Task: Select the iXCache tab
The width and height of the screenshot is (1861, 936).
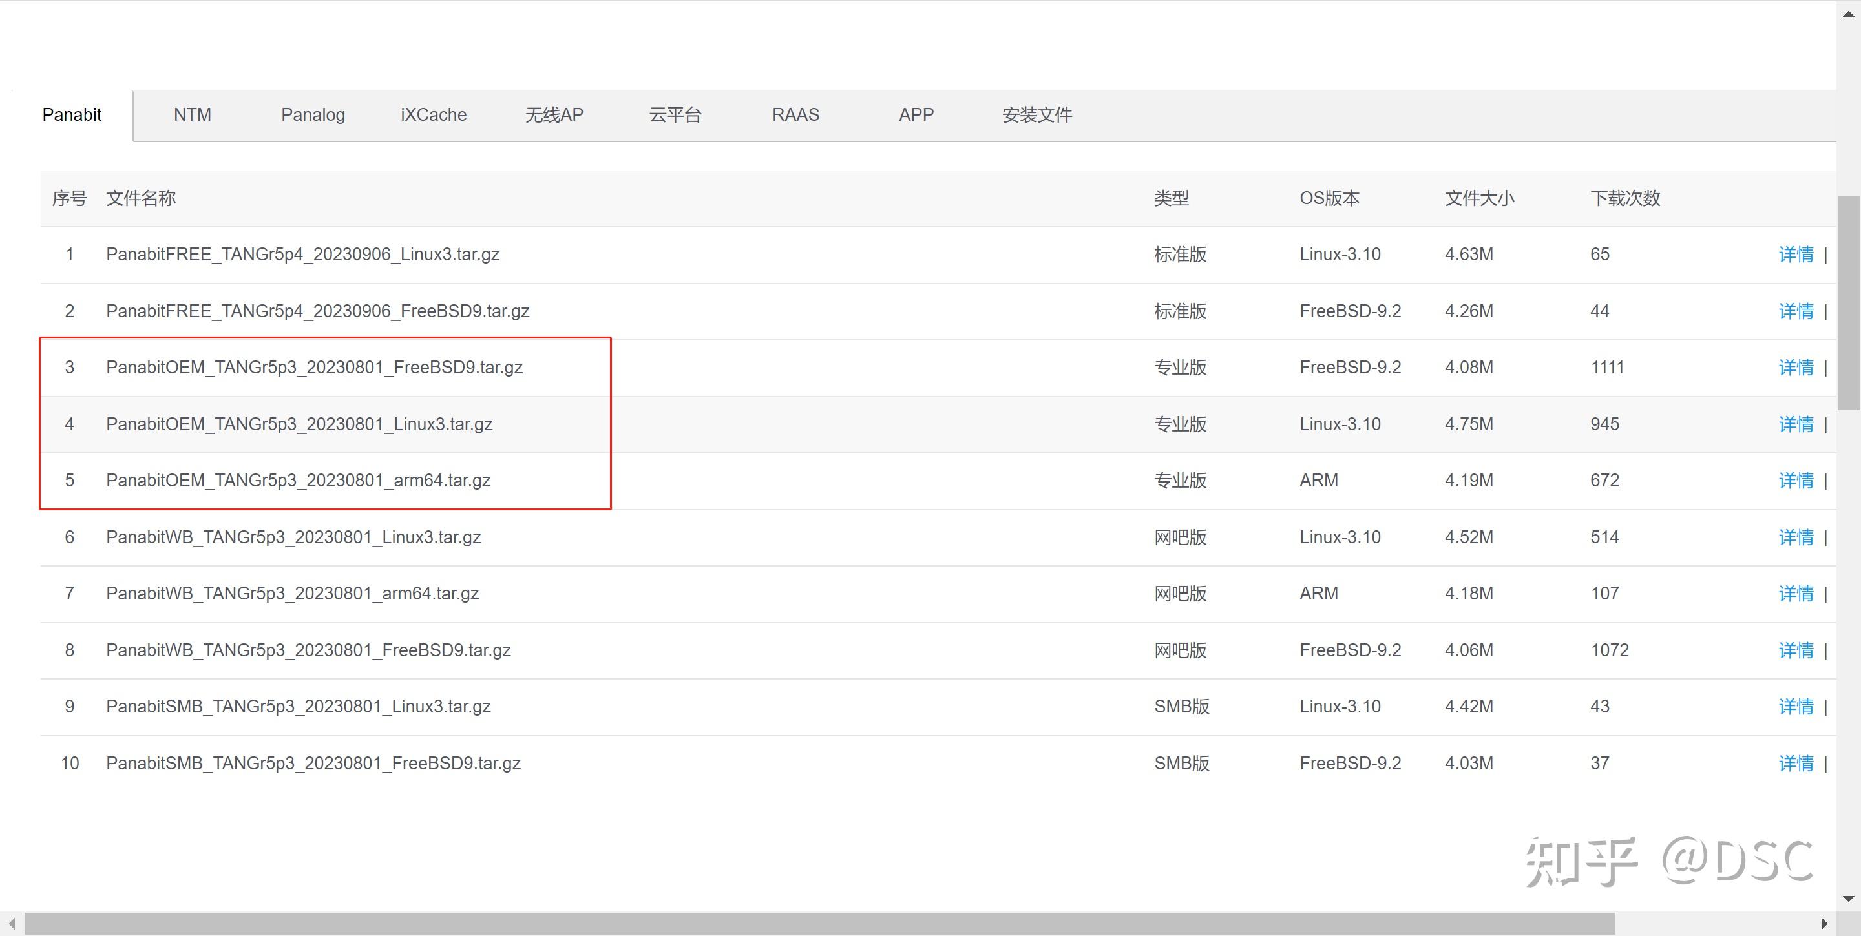Action: [434, 115]
